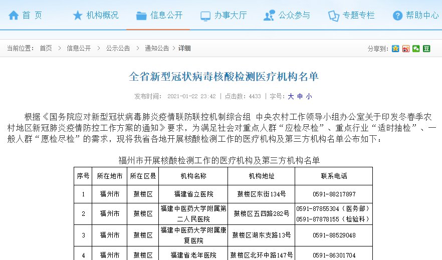This screenshot has height=260, width=442.
Task: Open the 办事大厅 nav menu item
Action: [231, 15]
